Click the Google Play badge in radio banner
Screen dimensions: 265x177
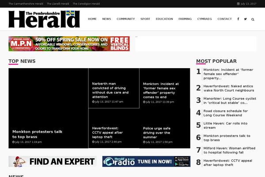click(x=182, y=164)
